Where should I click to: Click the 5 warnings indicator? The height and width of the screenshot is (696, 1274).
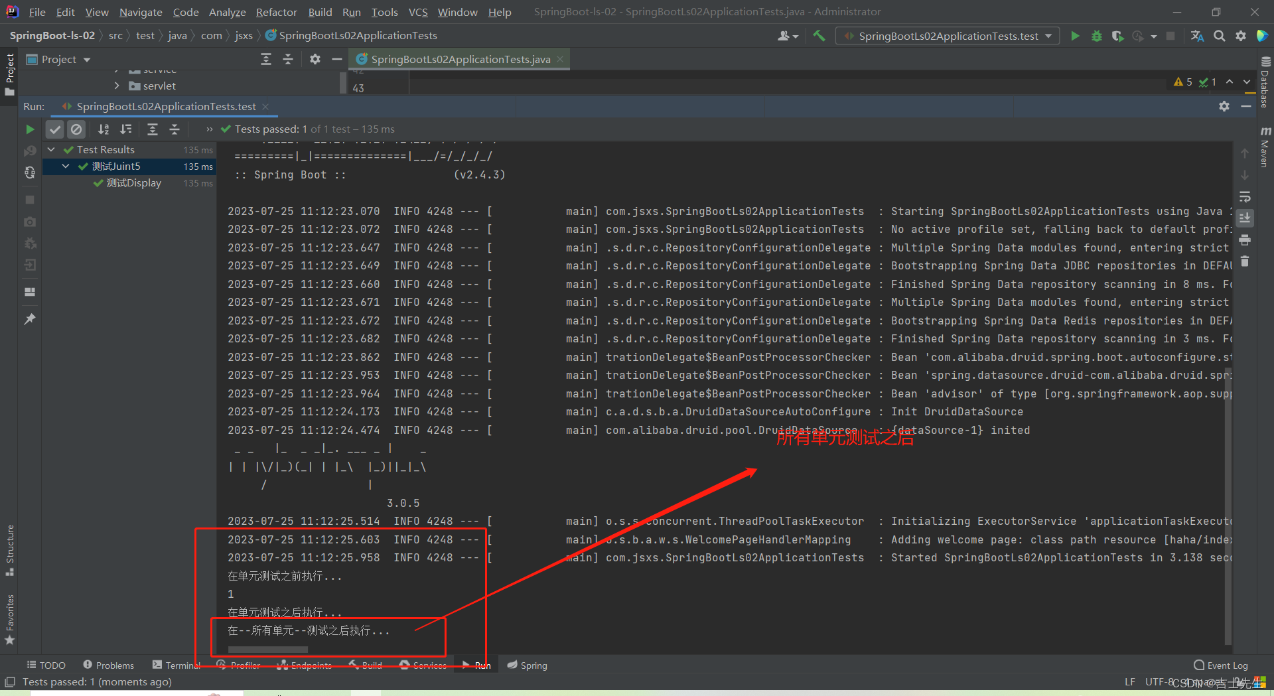coord(1183,82)
